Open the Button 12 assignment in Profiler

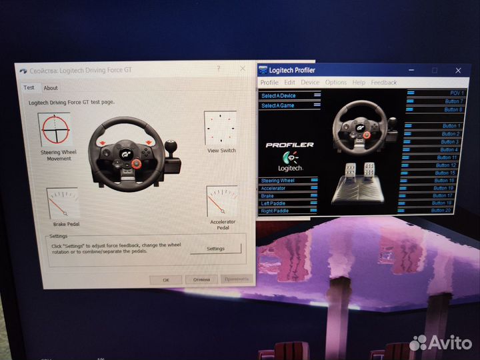[429, 165]
